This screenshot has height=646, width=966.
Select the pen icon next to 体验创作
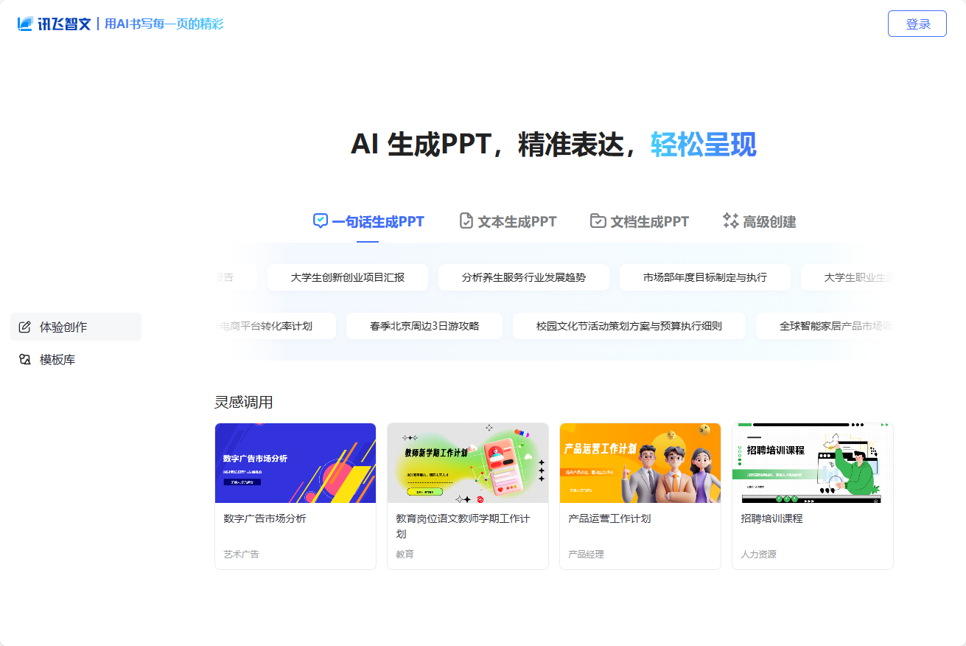[24, 327]
